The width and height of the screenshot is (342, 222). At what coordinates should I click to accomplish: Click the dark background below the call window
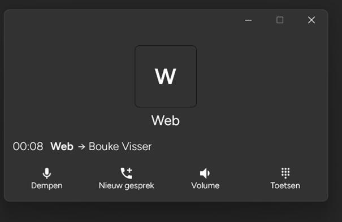tap(166, 212)
